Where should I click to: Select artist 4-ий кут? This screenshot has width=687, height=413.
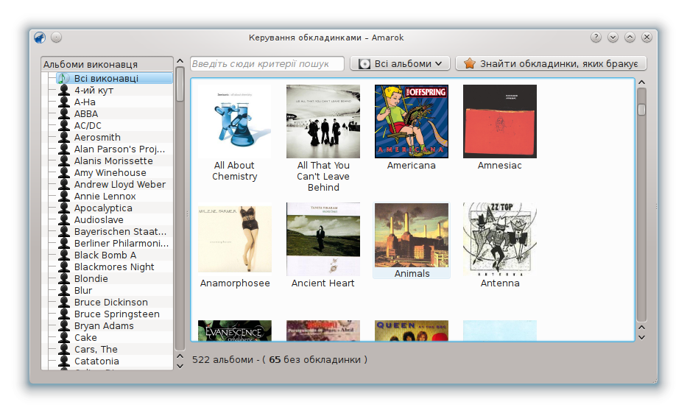[94, 91]
